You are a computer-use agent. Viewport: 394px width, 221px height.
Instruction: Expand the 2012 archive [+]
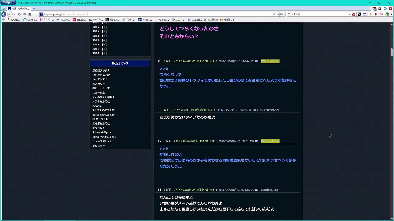pos(104,45)
